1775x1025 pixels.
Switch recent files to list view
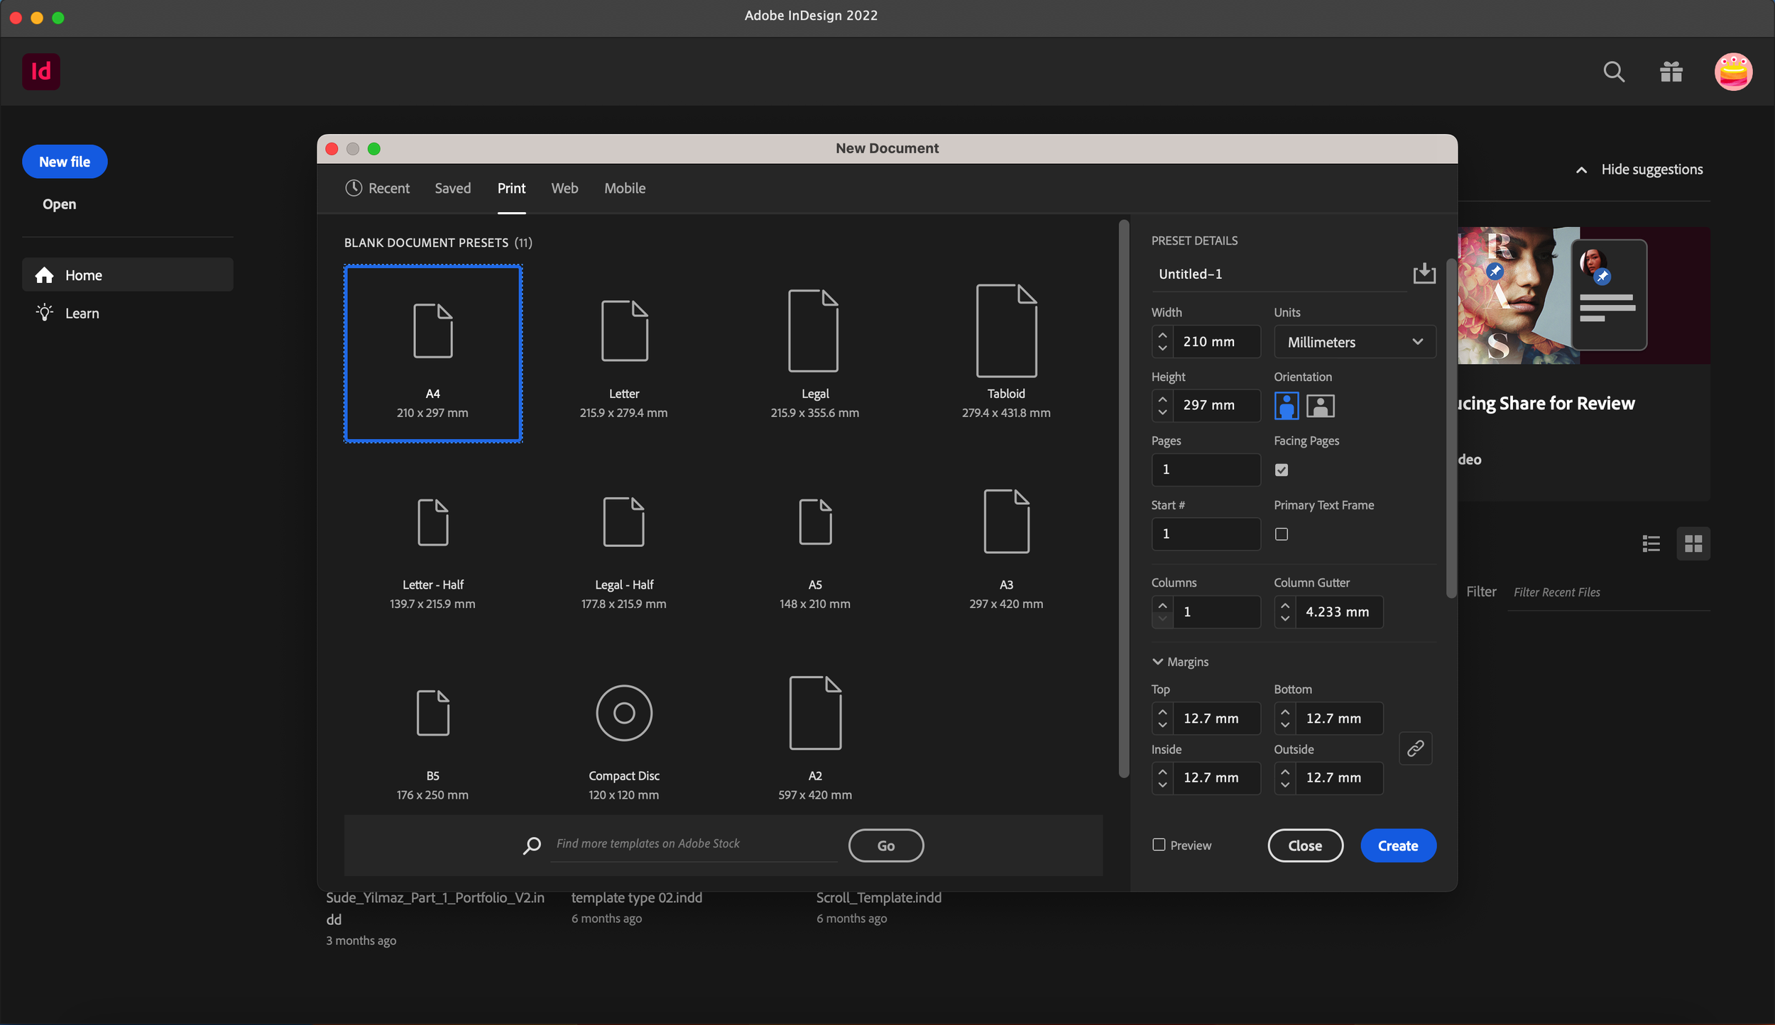click(1651, 543)
